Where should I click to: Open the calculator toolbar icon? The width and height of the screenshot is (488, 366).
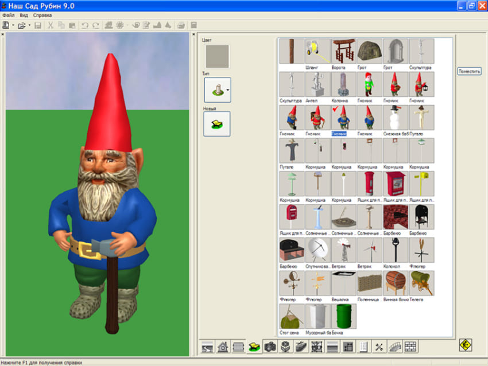click(x=193, y=25)
